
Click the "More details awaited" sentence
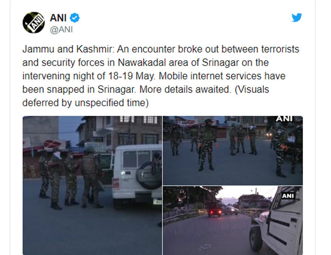(x=184, y=89)
